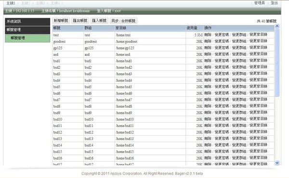Screen dimensions: 289x178
Task: Click the 登出 logout link
Action: pos(274,3)
